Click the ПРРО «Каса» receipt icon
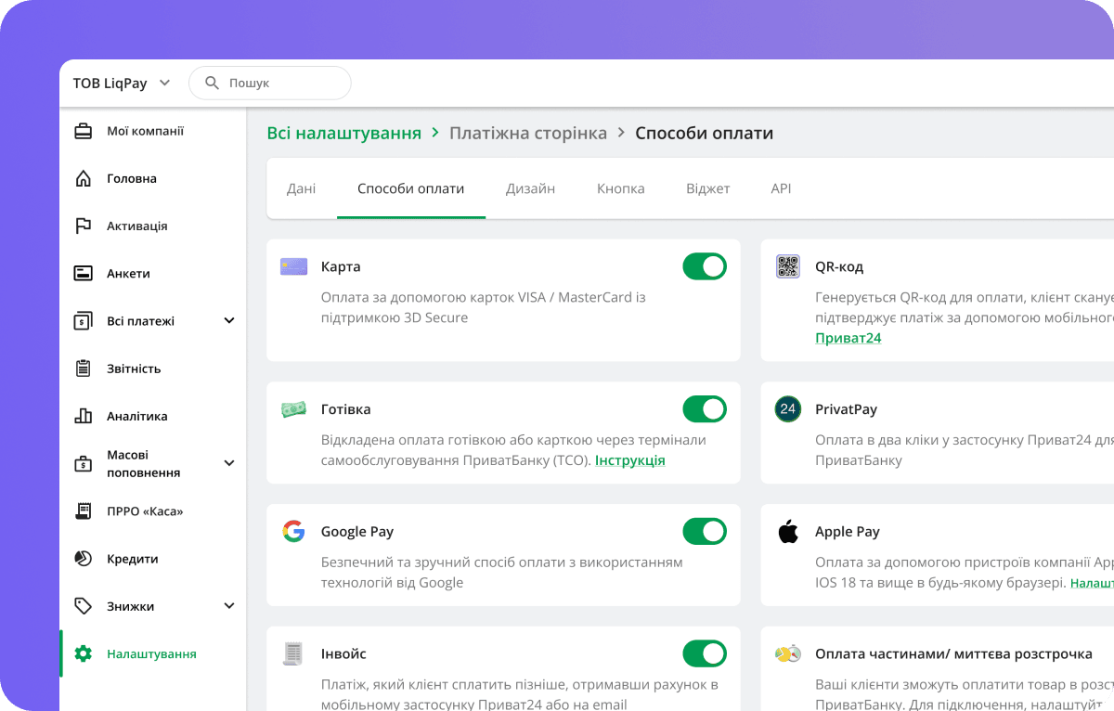1114x711 pixels. point(84,511)
